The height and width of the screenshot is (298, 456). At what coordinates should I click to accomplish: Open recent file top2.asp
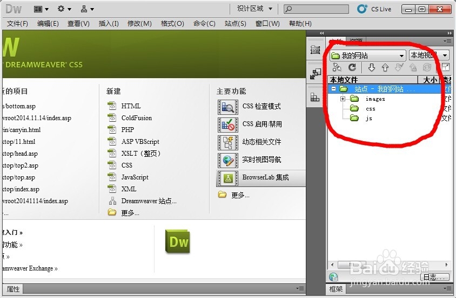[x=21, y=165]
